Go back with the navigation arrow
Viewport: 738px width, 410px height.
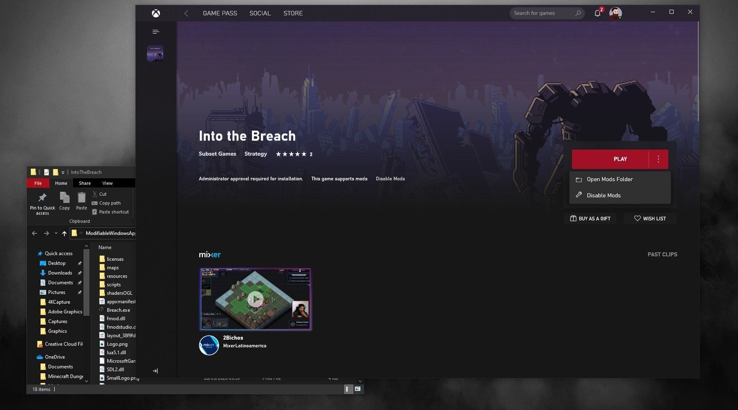(x=186, y=13)
